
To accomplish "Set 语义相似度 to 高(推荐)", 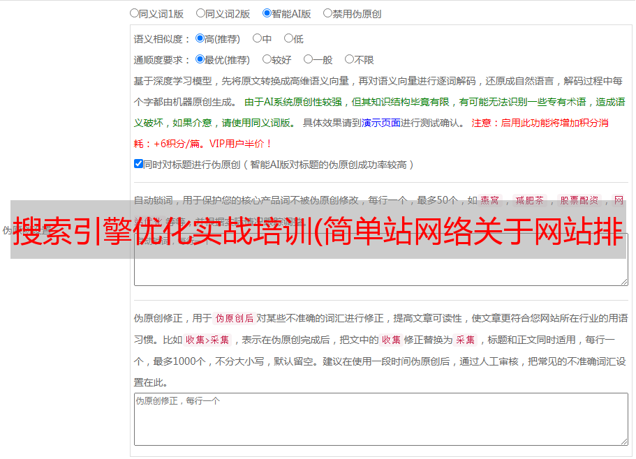I will tap(200, 38).
